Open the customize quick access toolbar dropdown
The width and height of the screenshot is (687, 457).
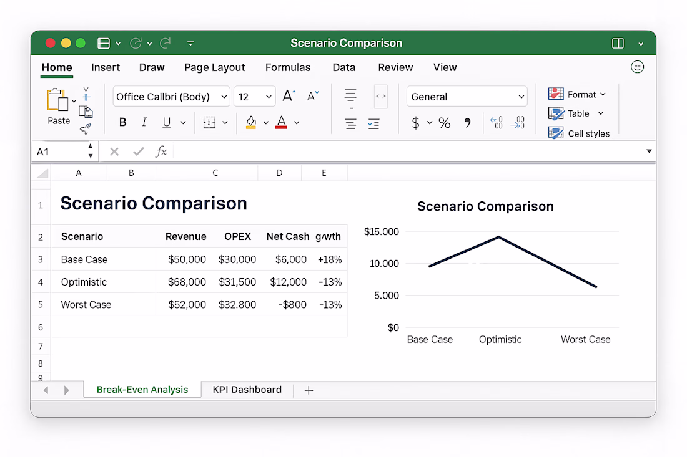[190, 43]
